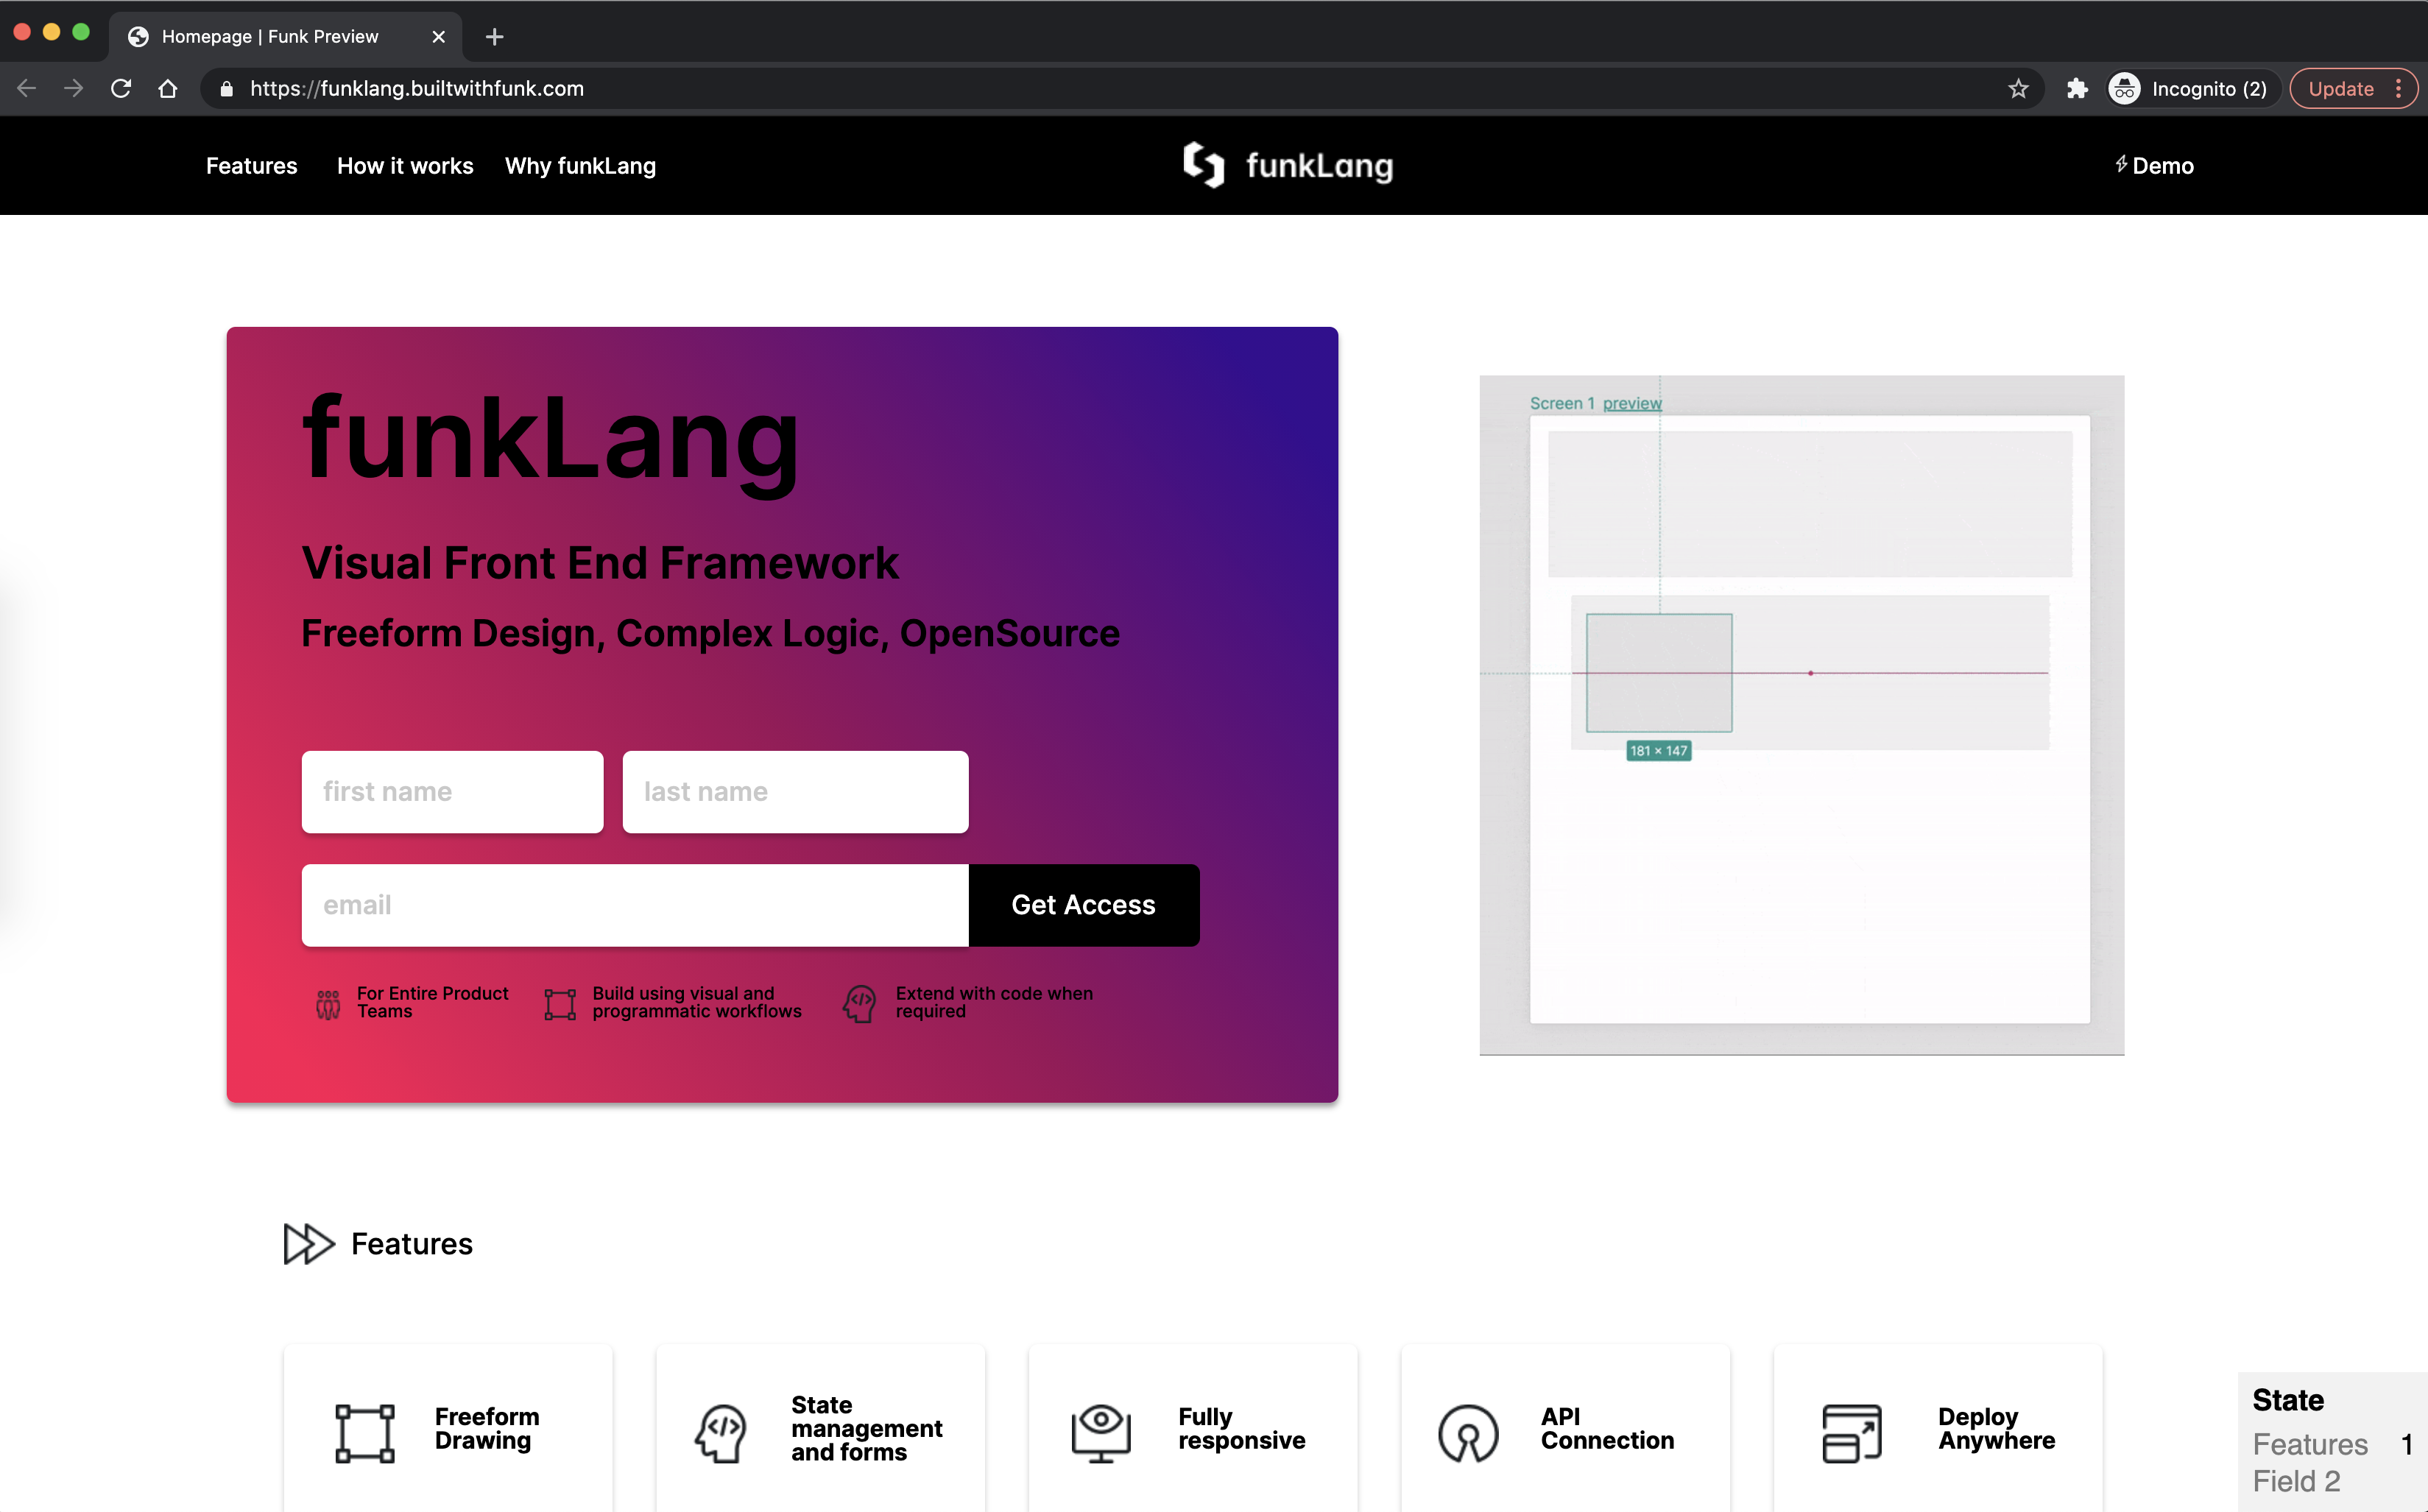Bookmark the page with the star icon
The height and width of the screenshot is (1512, 2428).
point(2018,89)
